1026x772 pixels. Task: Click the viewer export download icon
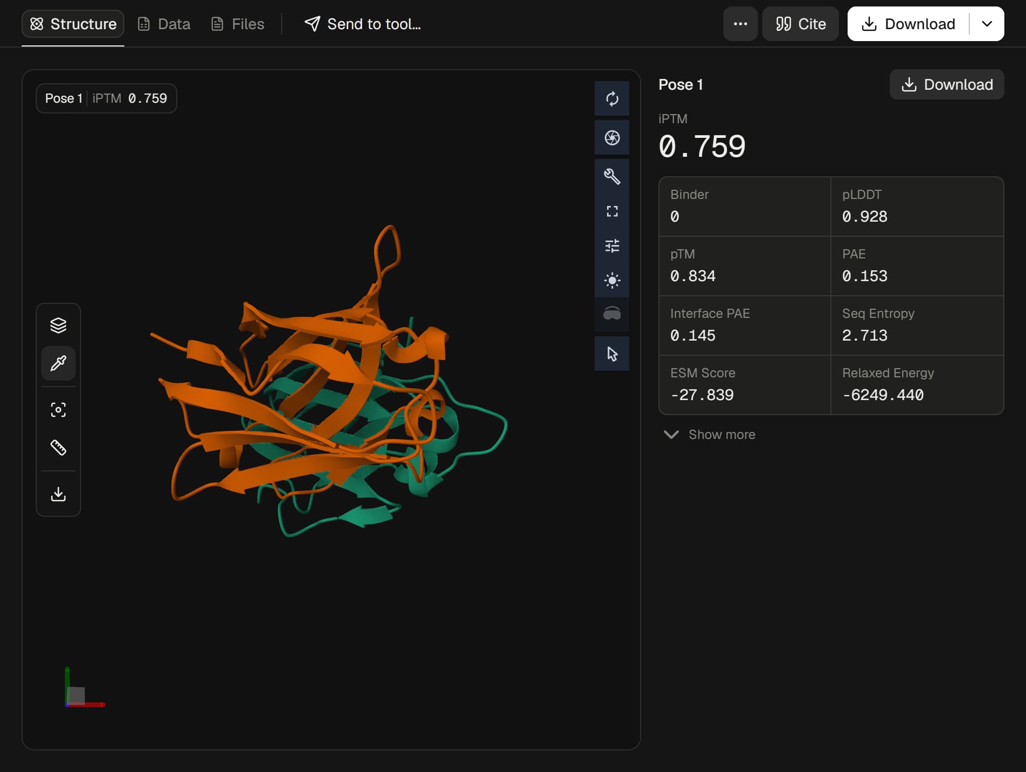[x=58, y=494]
